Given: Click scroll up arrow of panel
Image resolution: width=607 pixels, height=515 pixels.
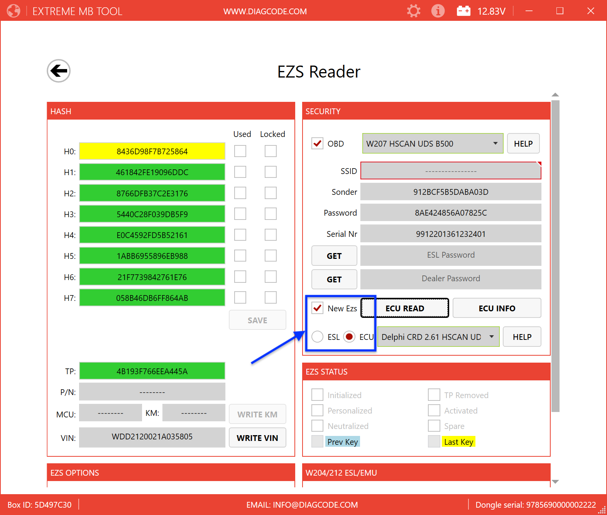Looking at the screenshot, I should point(555,95).
